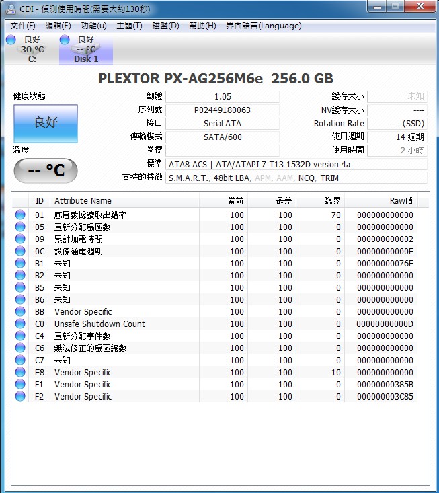Select the 設備通電週期 attribute row
The width and height of the screenshot is (439, 493).
(215, 251)
